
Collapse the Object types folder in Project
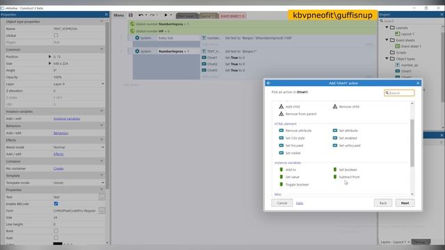(387, 58)
